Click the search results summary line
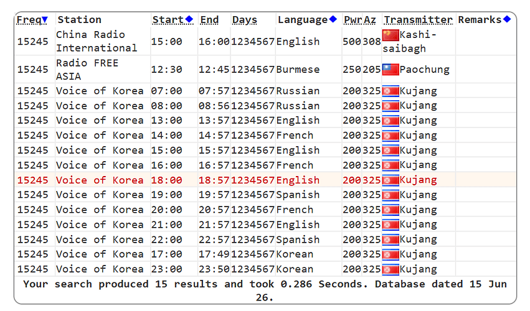This screenshot has width=530, height=311. click(265, 290)
